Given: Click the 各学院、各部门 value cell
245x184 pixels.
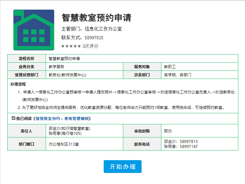Looking at the screenshot, I should (199, 75).
